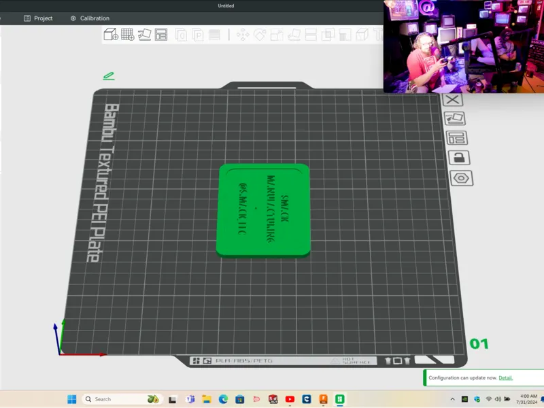Click the Add model cube icon
This screenshot has width=544, height=408.
111,35
